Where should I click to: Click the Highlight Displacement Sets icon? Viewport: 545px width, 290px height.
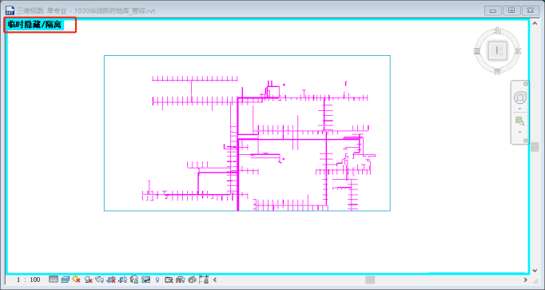click(192, 280)
